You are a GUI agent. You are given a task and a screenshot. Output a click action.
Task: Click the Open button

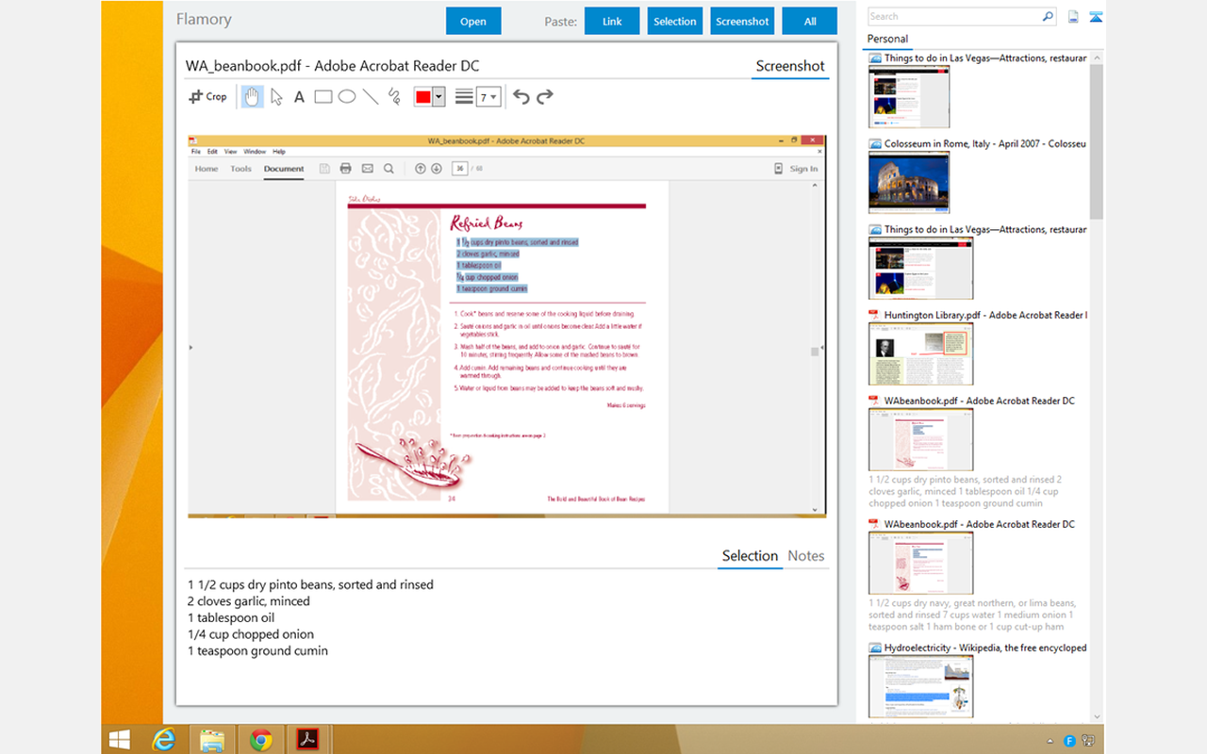473,21
